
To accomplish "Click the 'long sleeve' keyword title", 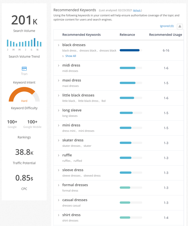I will 72,110.
